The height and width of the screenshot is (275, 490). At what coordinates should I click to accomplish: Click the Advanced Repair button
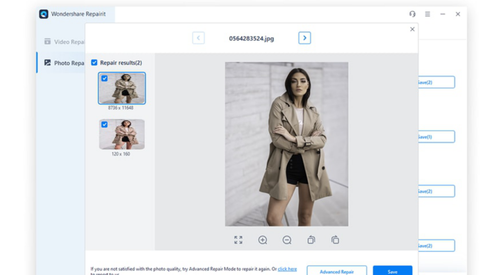coord(336,271)
